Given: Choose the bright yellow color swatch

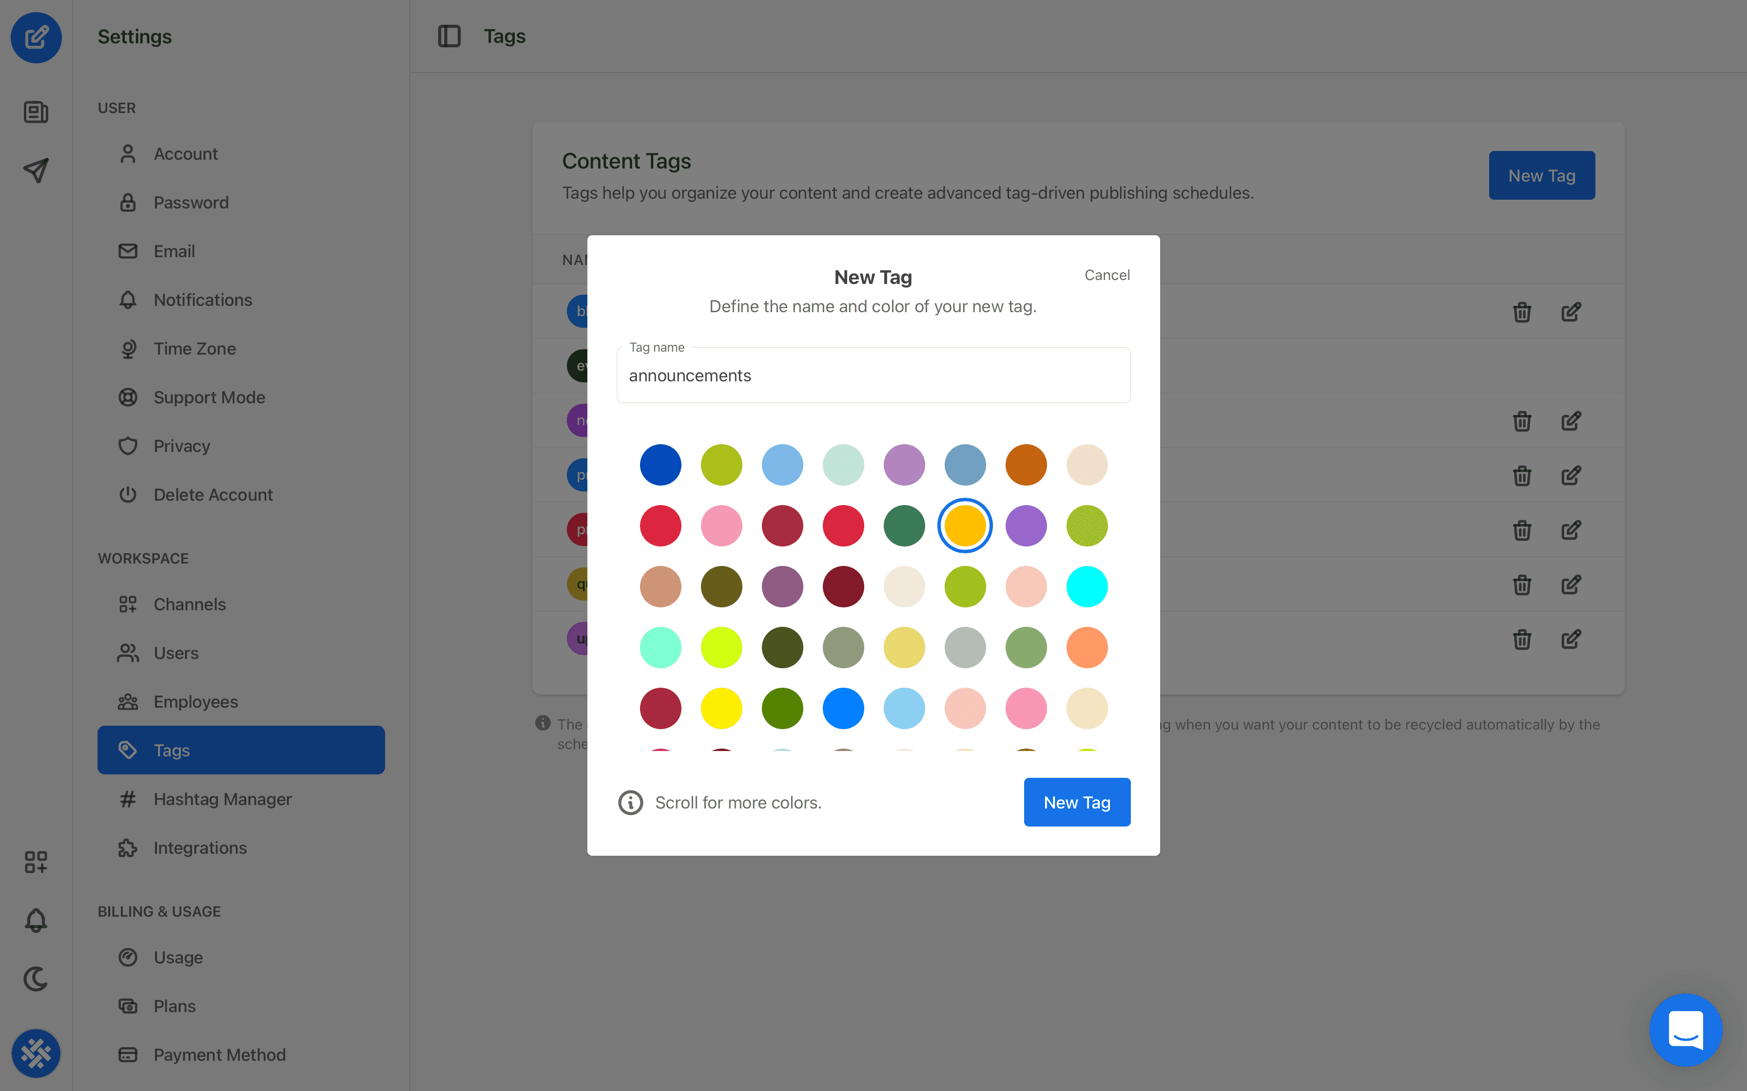Looking at the screenshot, I should click(x=721, y=708).
